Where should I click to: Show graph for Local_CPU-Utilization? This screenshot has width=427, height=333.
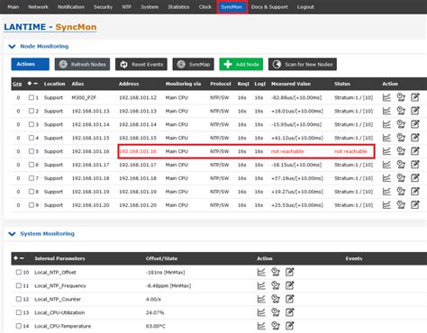click(x=261, y=312)
